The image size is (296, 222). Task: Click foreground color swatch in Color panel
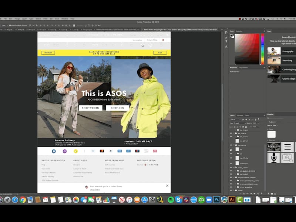click(232, 35)
